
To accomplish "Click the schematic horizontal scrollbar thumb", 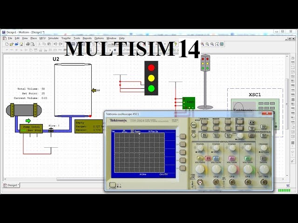I will pos(80,179).
